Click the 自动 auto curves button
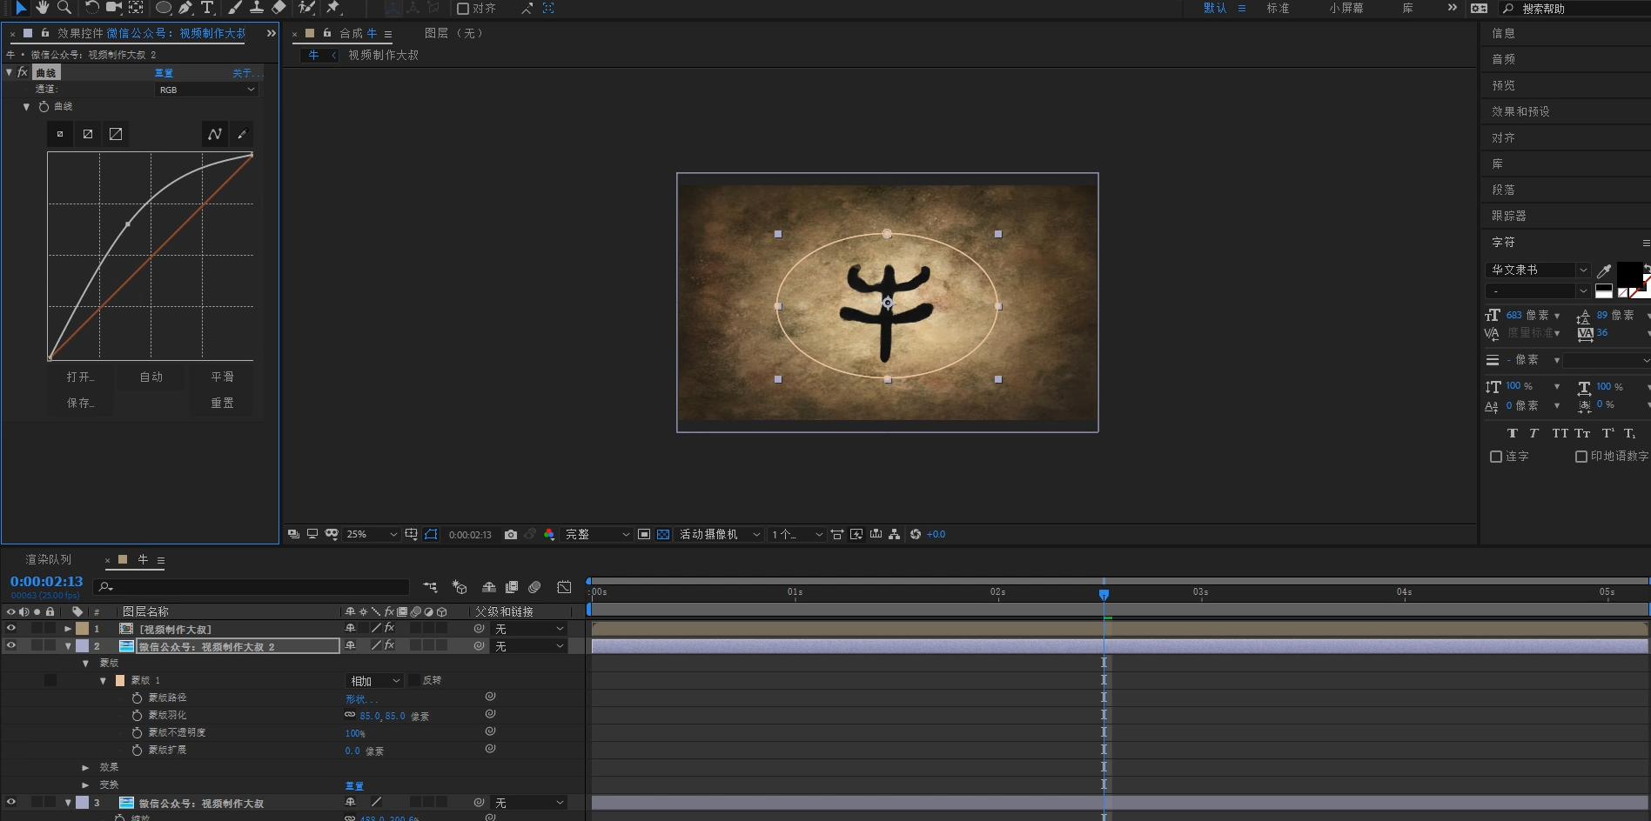 (x=151, y=377)
